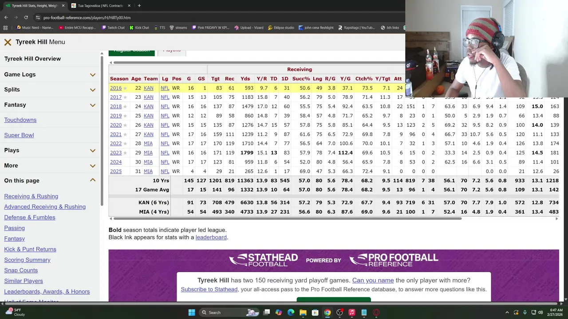Expand More menu section

[50, 166]
